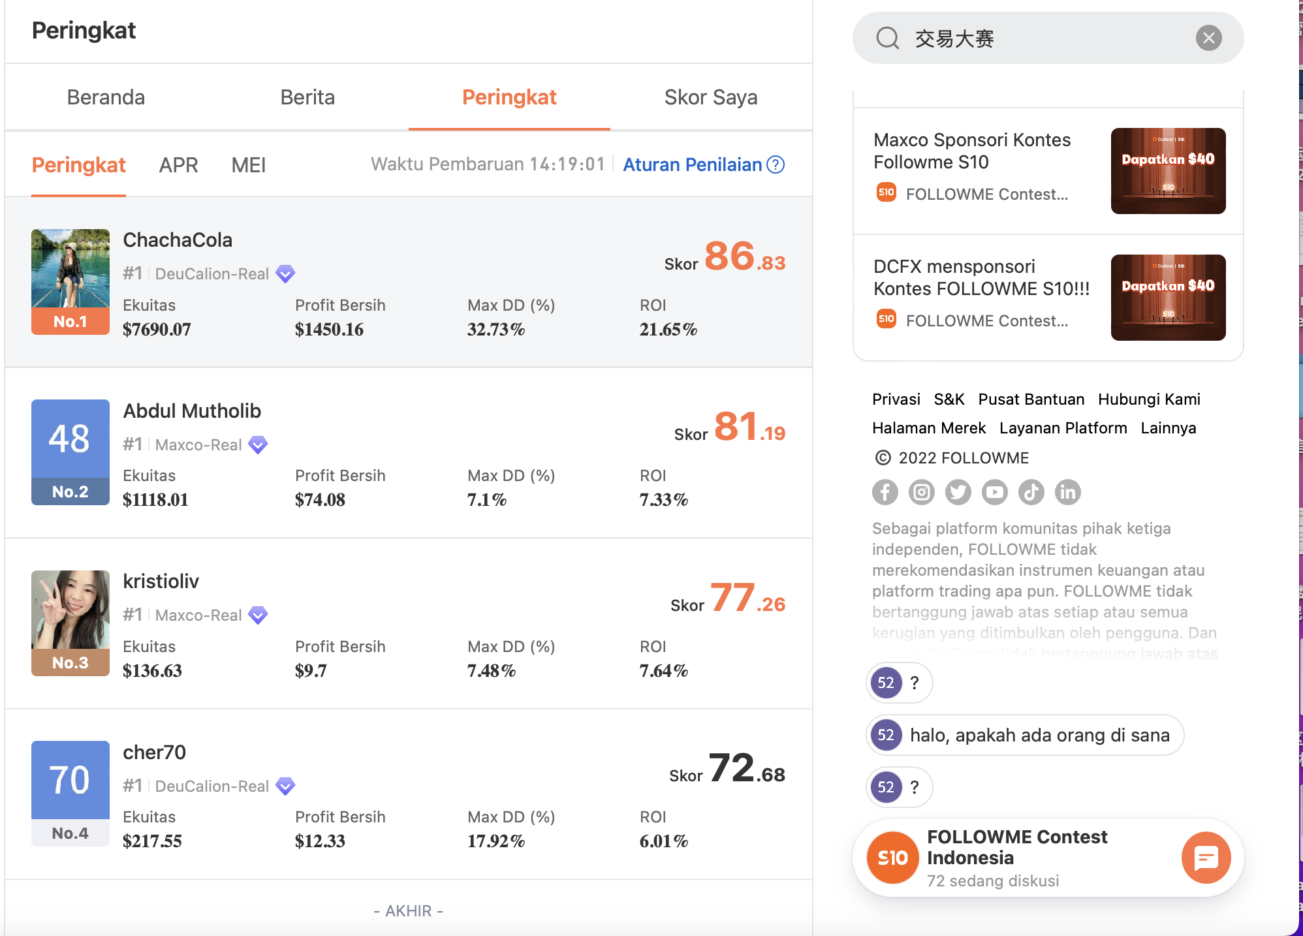This screenshot has height=936, width=1303.
Task: Open the Facebook social icon
Action: tap(885, 492)
